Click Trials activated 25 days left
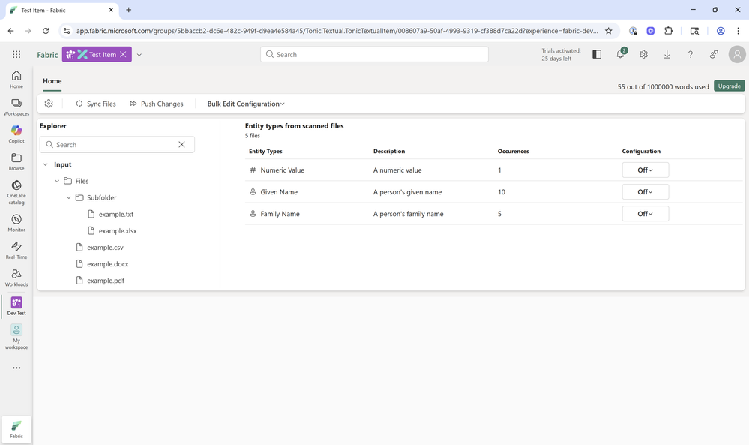 pos(561,55)
